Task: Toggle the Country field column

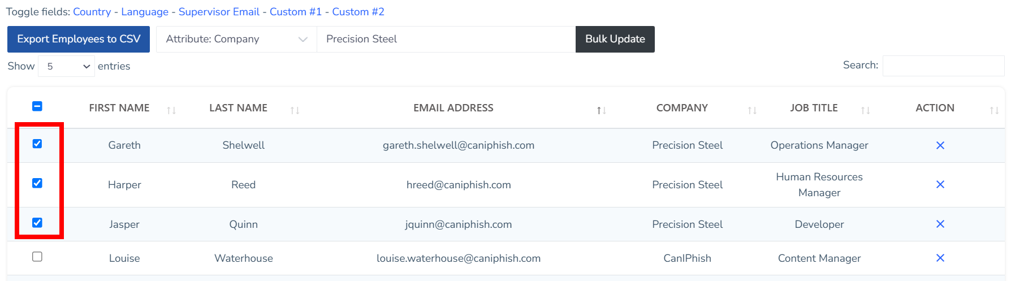Action: pos(92,12)
